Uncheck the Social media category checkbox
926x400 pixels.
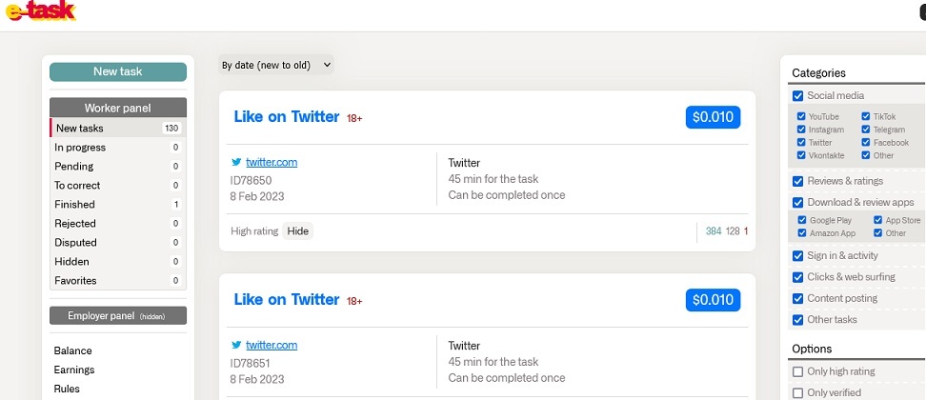pyautogui.click(x=798, y=95)
